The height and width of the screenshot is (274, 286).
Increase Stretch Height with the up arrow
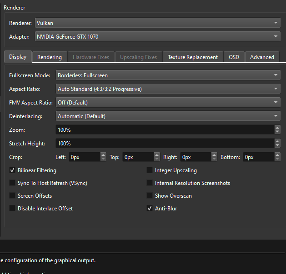click(x=277, y=141)
